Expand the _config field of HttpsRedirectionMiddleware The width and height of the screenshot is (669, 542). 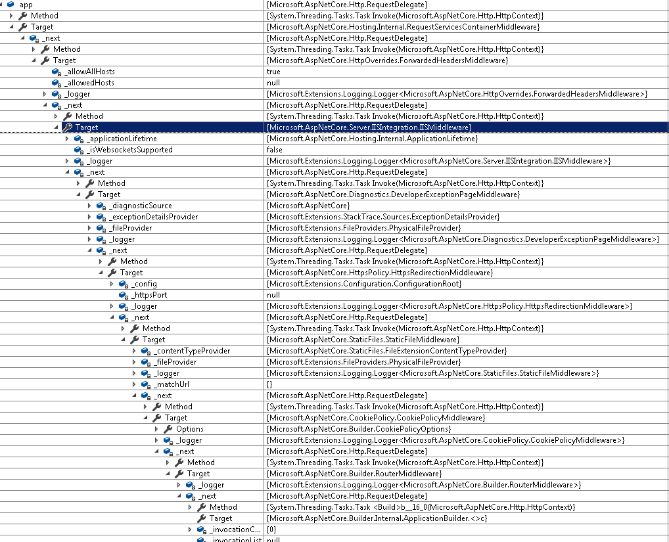point(111,284)
